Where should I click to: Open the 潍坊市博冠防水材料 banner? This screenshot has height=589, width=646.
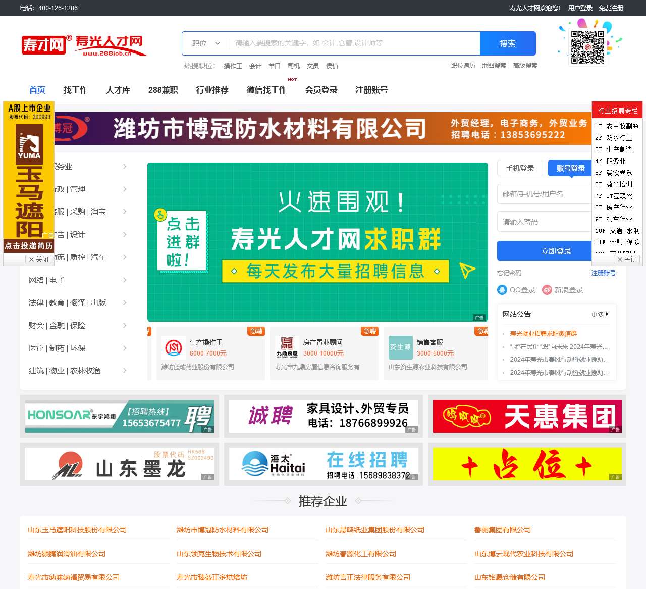[x=323, y=128]
